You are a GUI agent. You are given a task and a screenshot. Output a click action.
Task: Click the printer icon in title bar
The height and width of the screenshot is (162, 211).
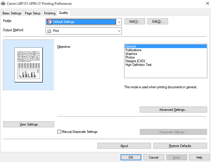point(3,3)
